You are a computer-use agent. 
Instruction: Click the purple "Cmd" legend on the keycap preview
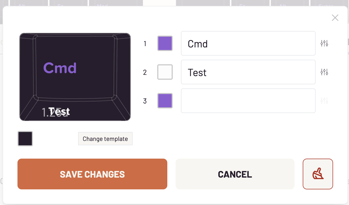pos(60,68)
